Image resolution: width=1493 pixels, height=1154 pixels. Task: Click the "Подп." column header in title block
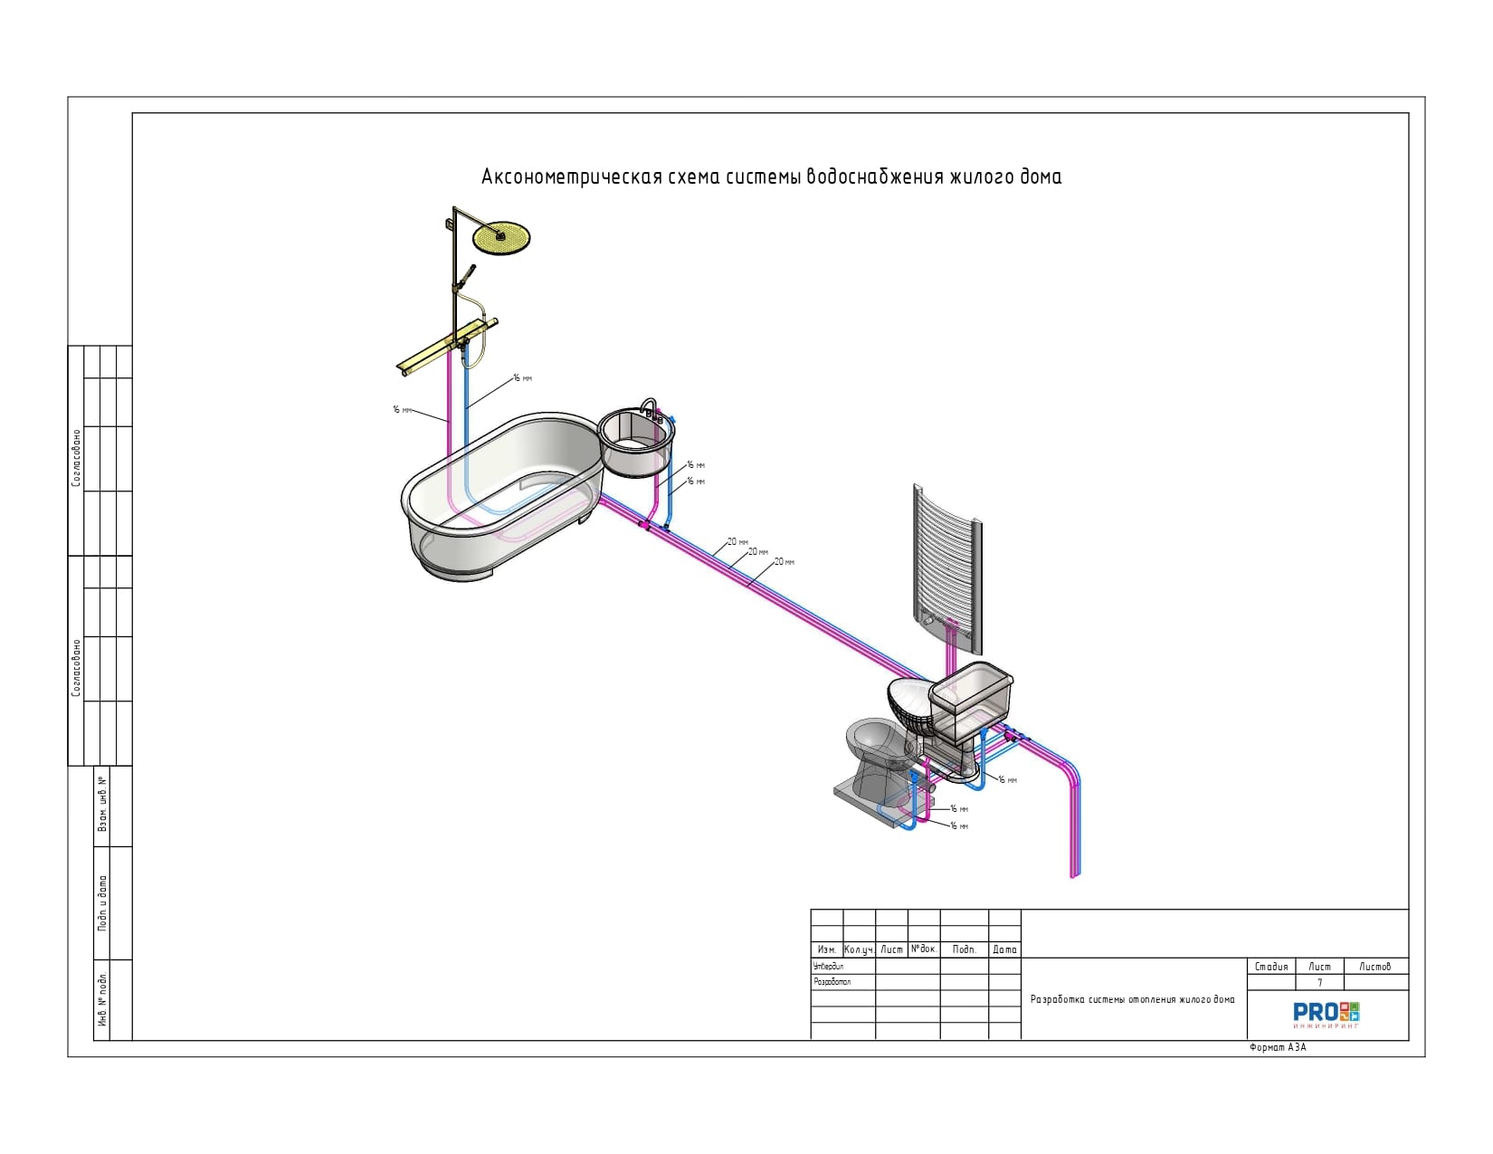(965, 949)
